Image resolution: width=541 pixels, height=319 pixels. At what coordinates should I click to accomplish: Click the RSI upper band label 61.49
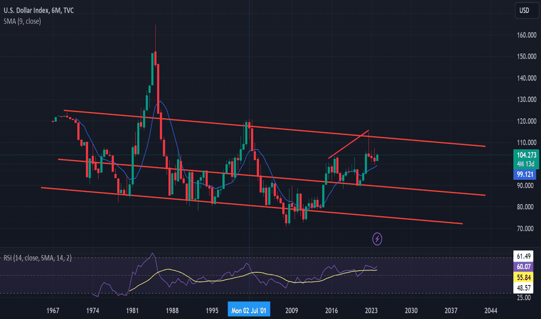point(524,256)
